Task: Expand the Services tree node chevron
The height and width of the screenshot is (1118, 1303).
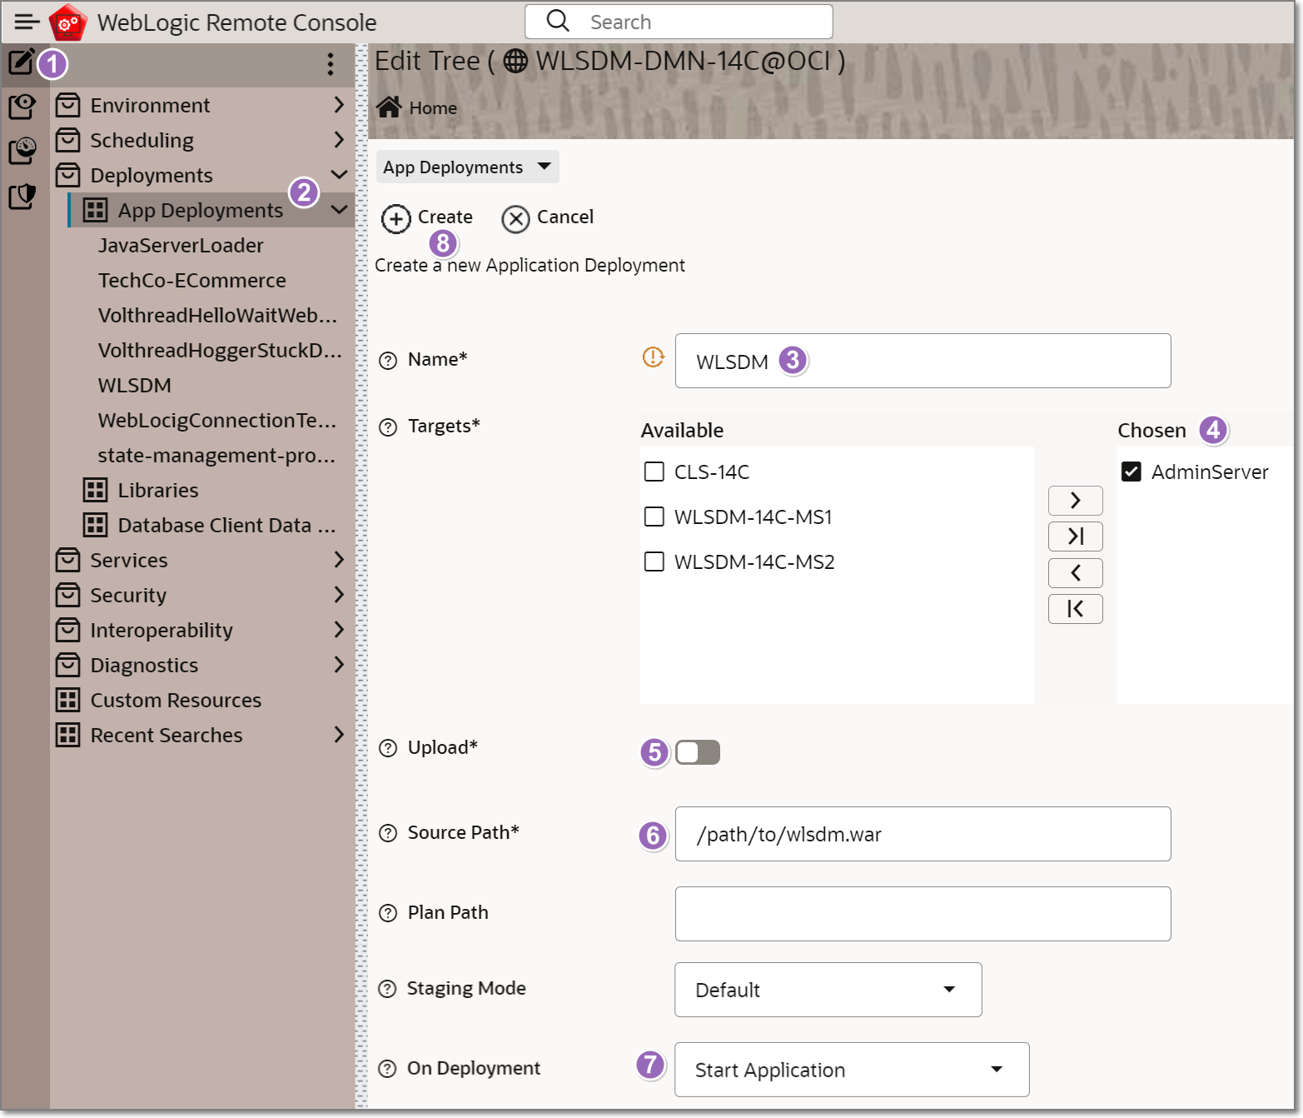Action: pyautogui.click(x=339, y=560)
